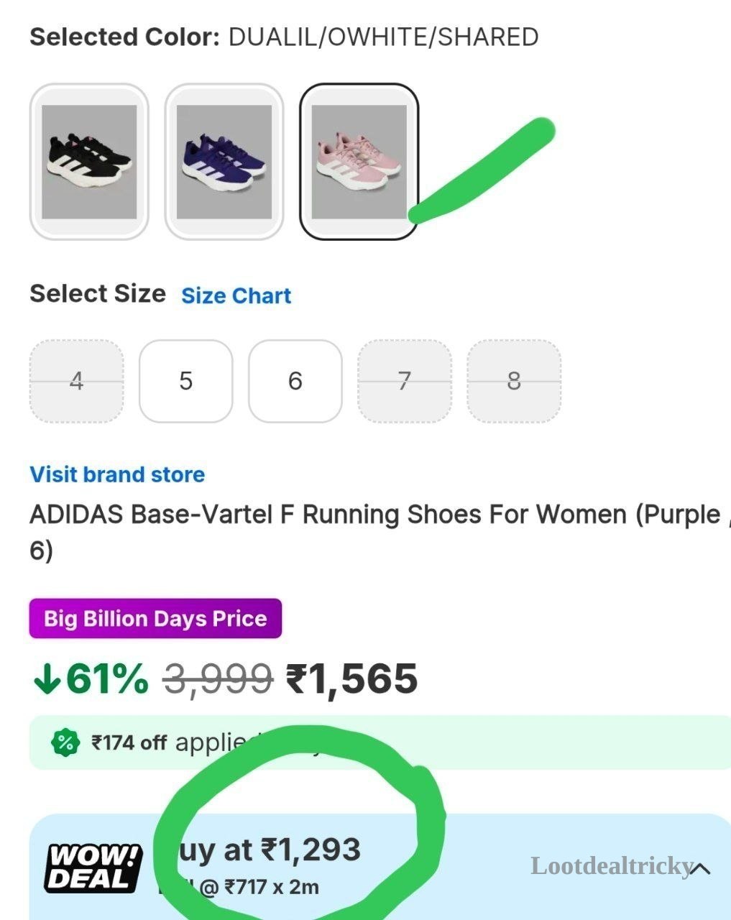Tap the ₹1,565 current price
Image resolution: width=731 pixels, height=920 pixels.
pyautogui.click(x=351, y=678)
